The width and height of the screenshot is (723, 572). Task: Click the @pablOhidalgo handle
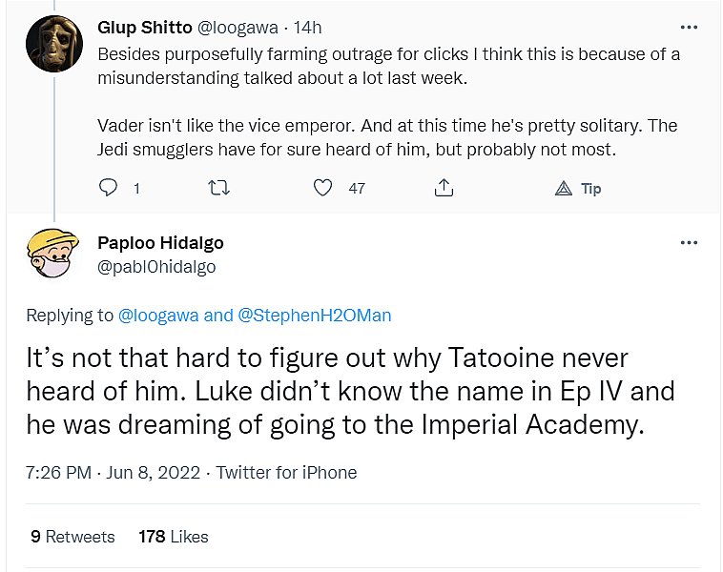click(x=156, y=267)
